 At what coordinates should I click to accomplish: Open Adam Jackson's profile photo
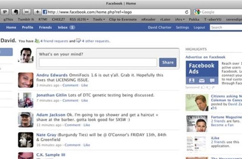25,119
